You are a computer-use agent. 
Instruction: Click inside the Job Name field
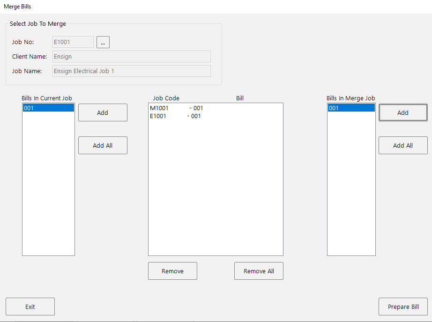(x=131, y=71)
